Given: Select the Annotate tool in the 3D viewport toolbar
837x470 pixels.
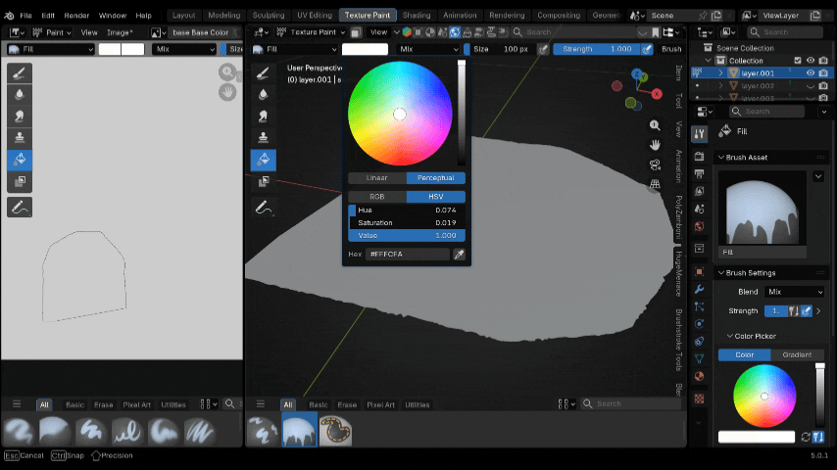Looking at the screenshot, I should pyautogui.click(x=264, y=208).
